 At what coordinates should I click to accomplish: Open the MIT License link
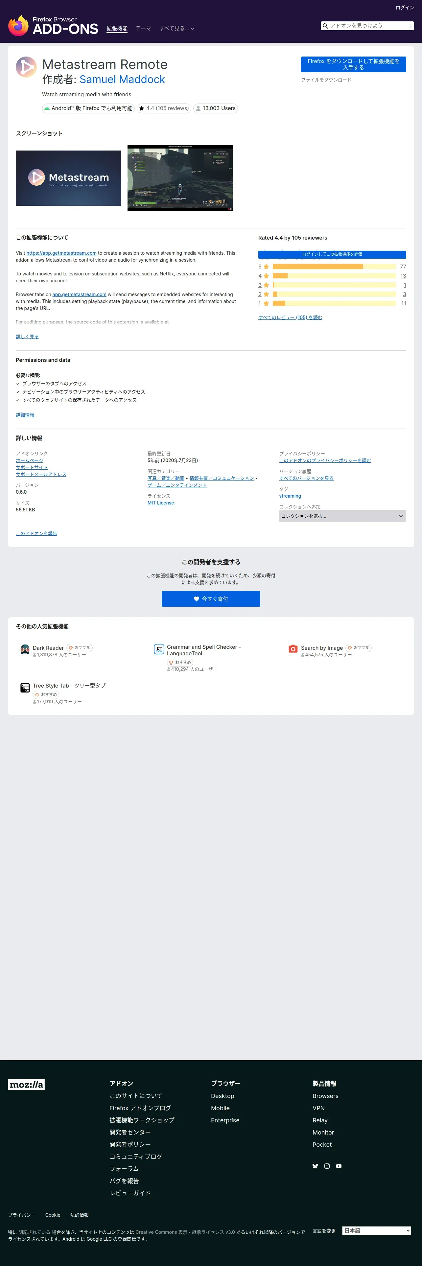coord(161,503)
